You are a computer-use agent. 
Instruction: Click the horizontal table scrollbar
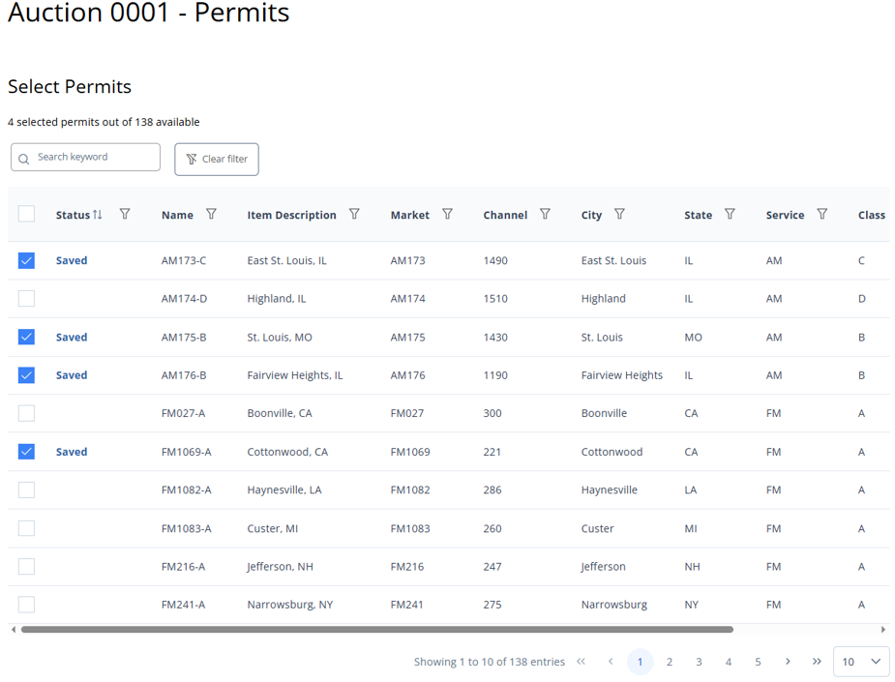376,630
